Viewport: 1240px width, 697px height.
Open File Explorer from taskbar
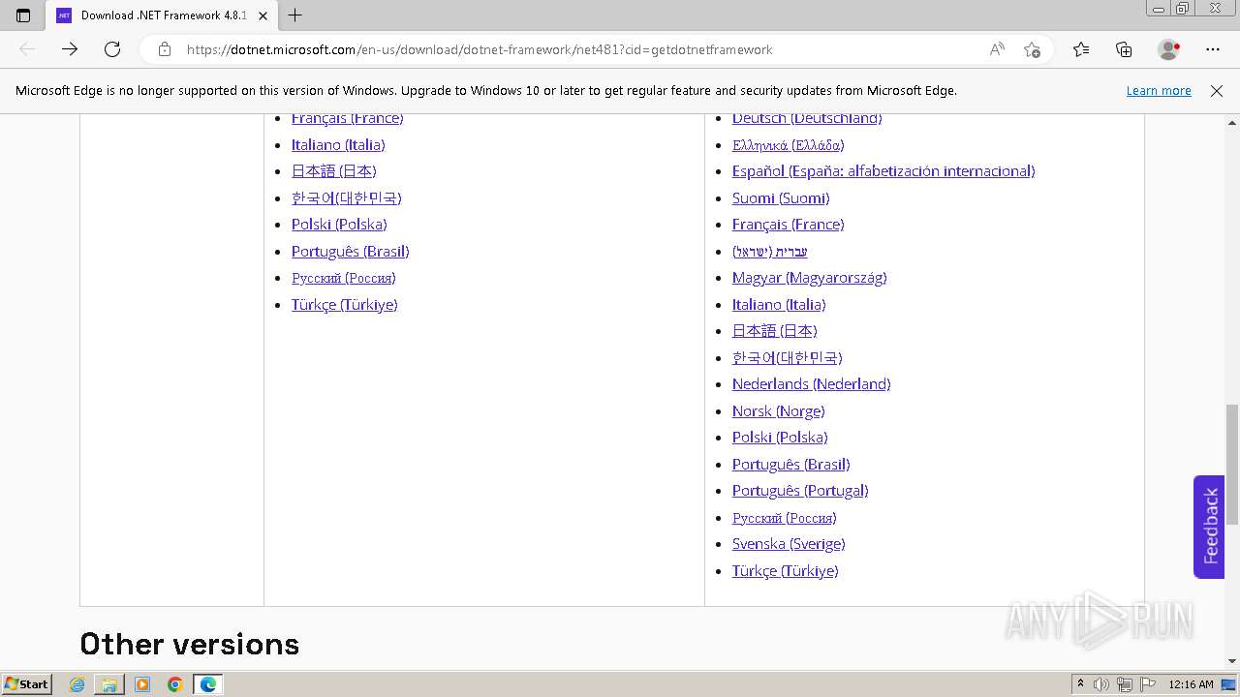(x=109, y=684)
